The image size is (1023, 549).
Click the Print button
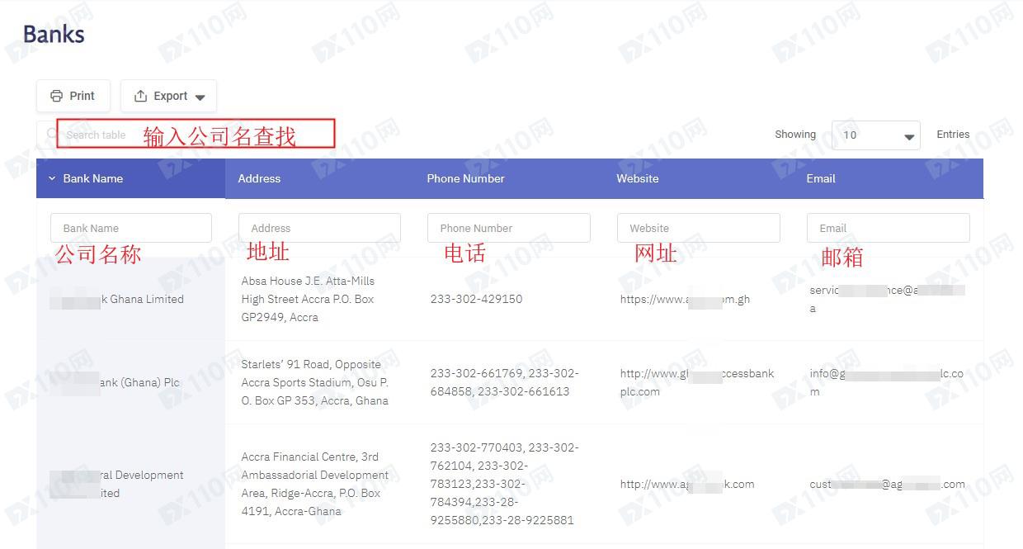click(73, 96)
